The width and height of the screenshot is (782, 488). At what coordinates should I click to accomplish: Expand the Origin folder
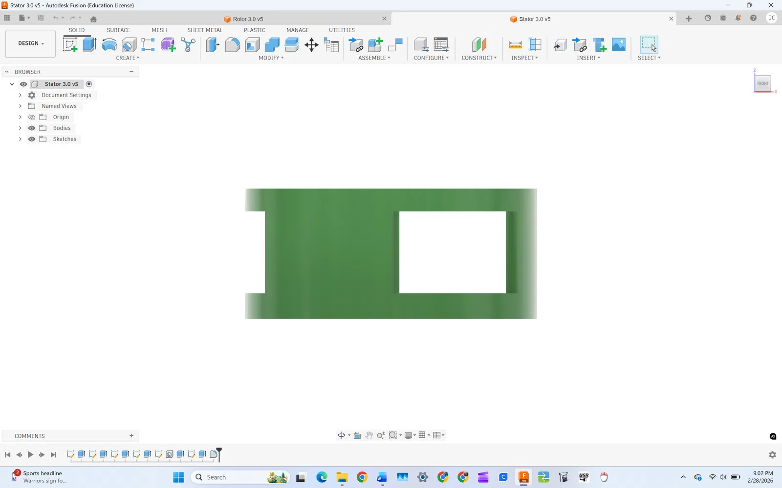click(20, 117)
